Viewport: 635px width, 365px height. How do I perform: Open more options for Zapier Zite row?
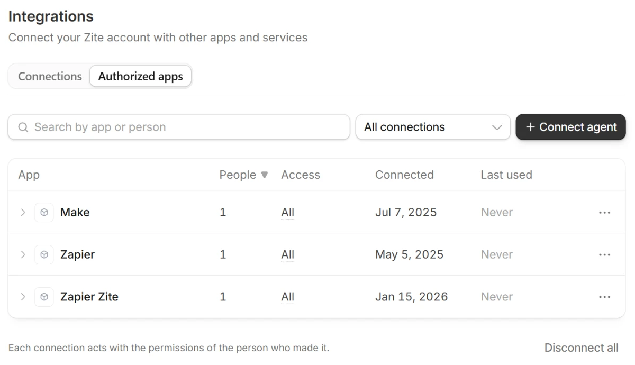coord(604,297)
